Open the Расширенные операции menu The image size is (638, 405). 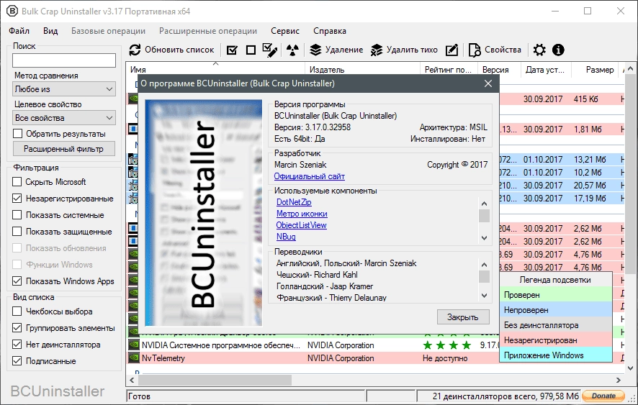[208, 31]
